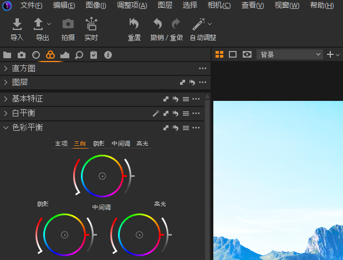The width and height of the screenshot is (343, 260).
Task: Click the 拍摄 (Capture) camera icon
Action: 68,24
